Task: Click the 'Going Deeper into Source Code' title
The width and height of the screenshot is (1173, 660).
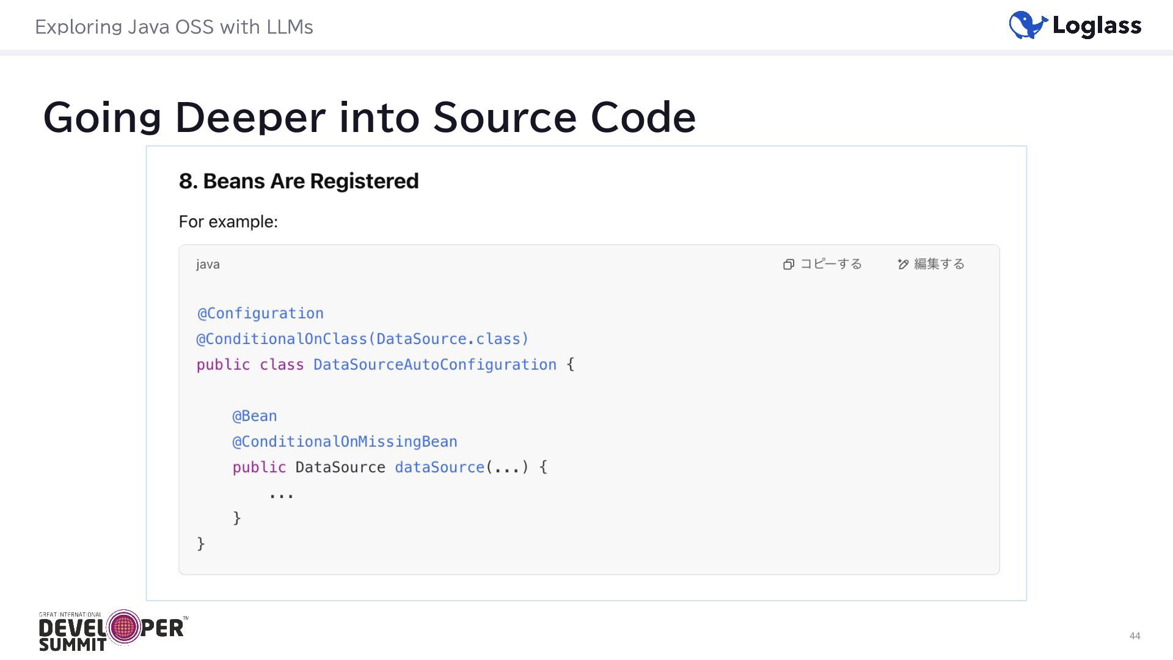Action: pyautogui.click(x=369, y=116)
